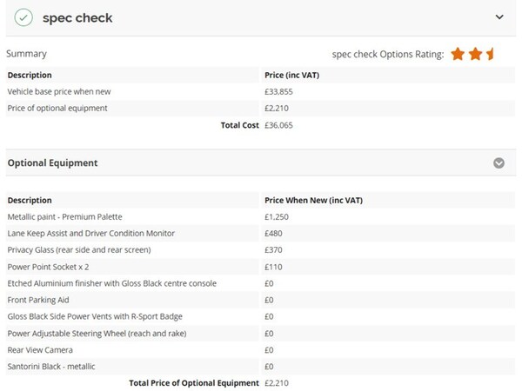
Task: Select the Front Parking Aid row
Action: click(x=39, y=300)
